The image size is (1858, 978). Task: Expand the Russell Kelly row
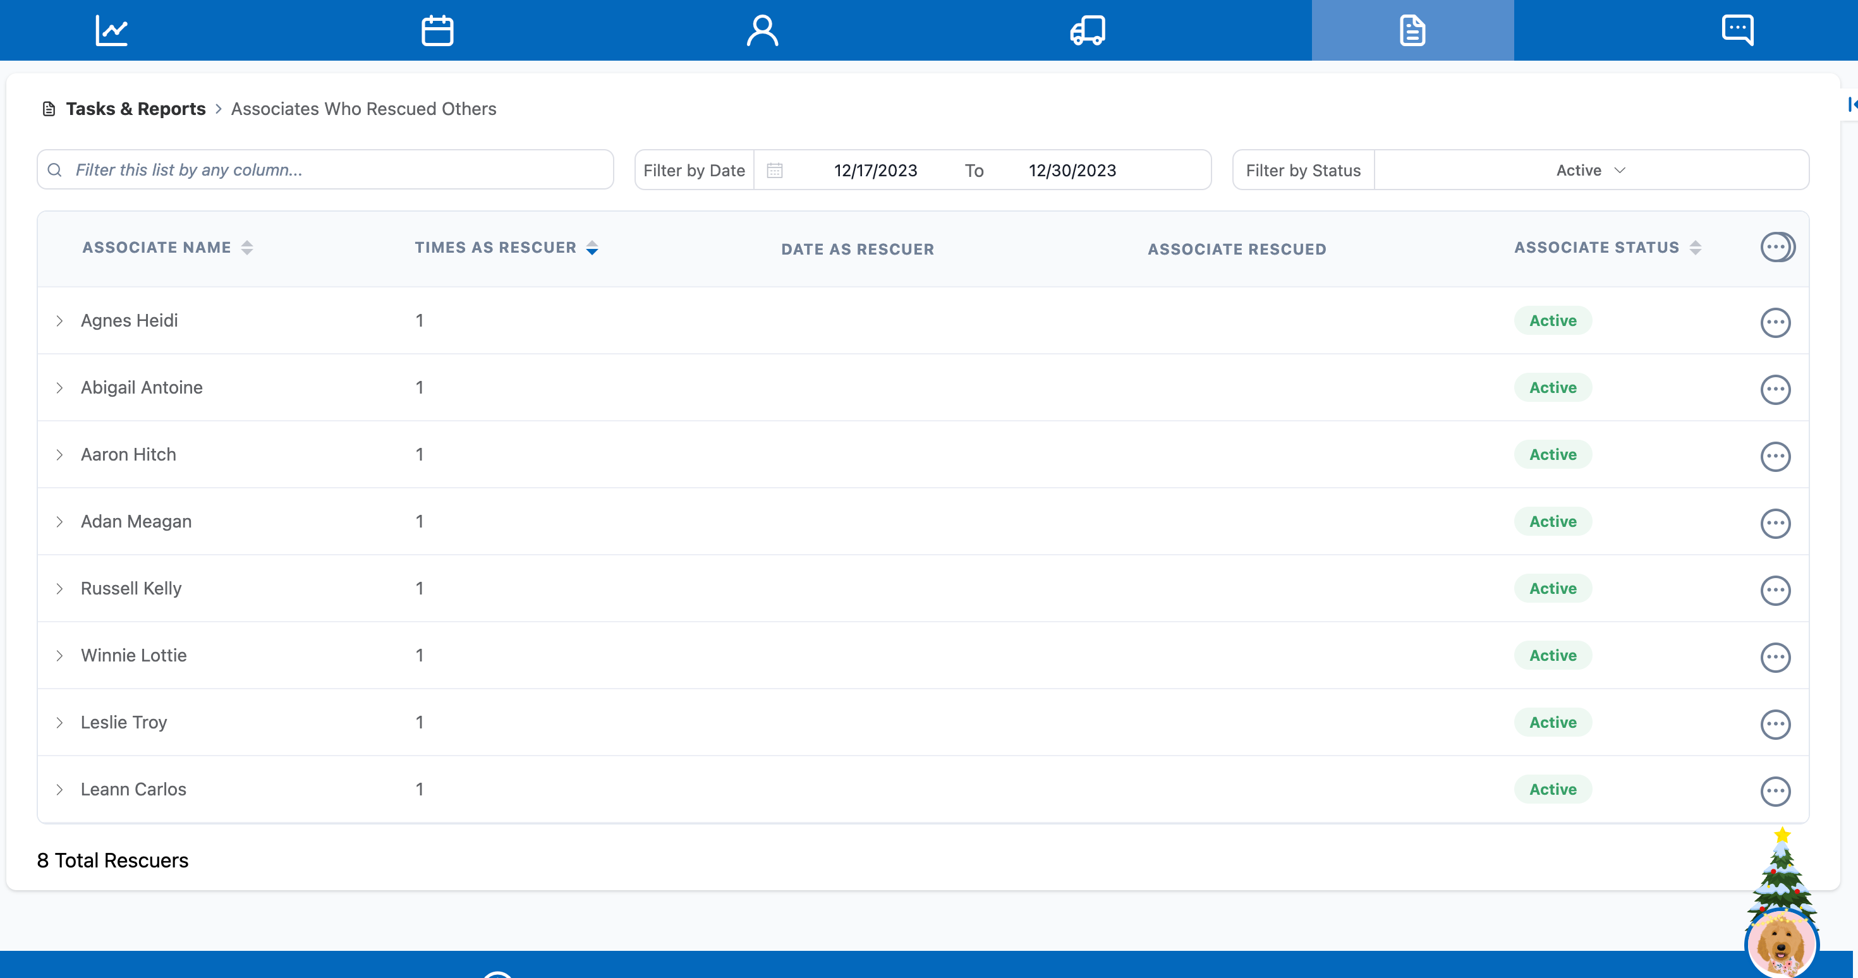60,589
